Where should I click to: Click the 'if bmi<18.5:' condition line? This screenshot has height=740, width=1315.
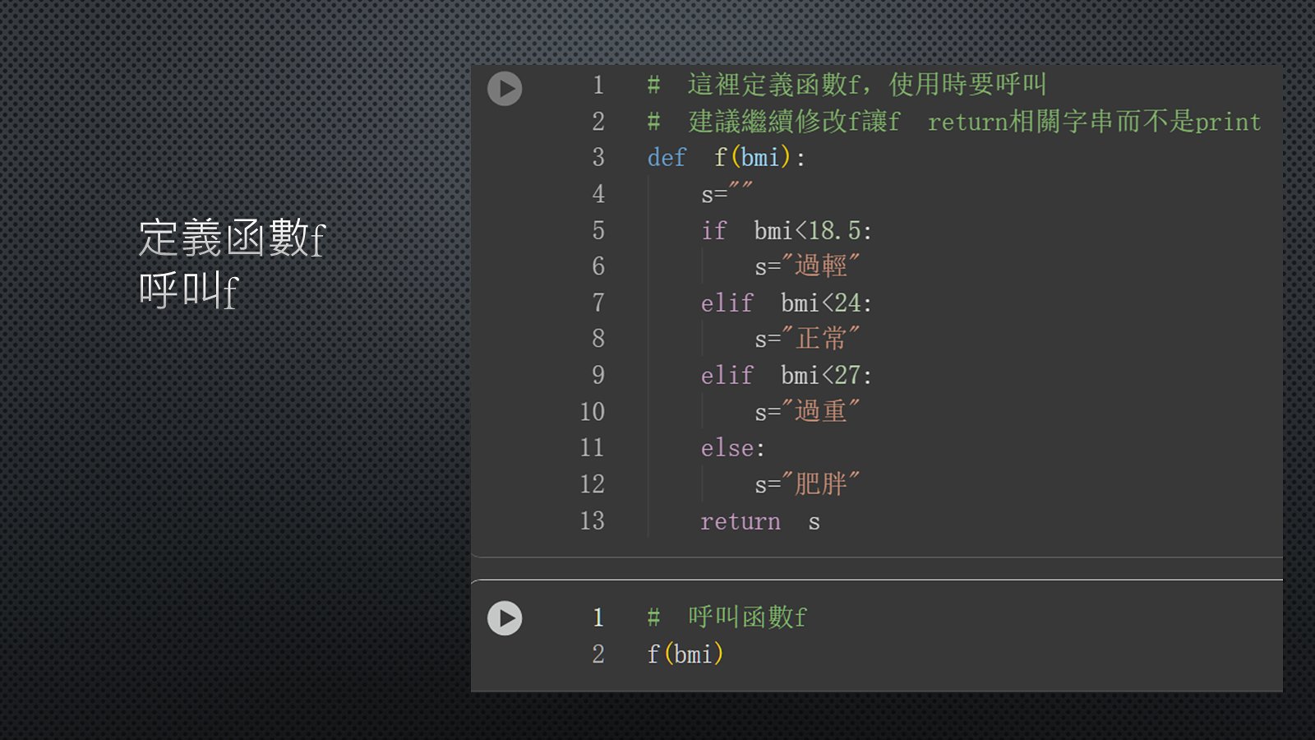point(786,231)
